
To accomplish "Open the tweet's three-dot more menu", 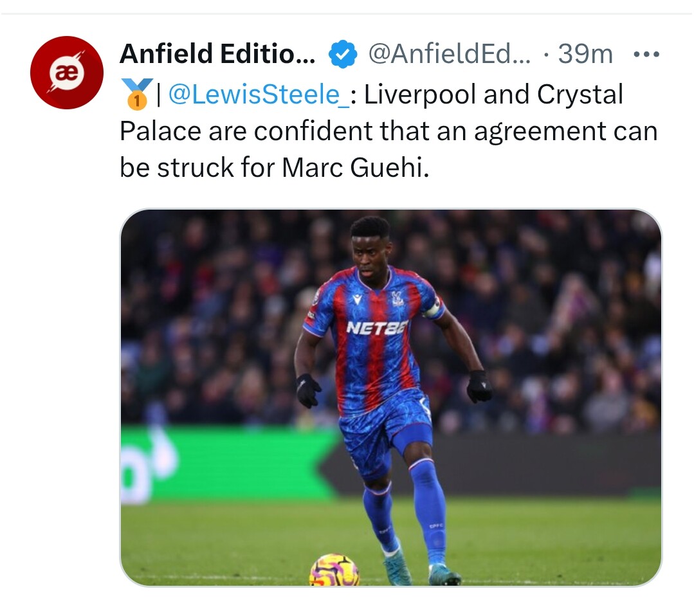I will [x=646, y=55].
